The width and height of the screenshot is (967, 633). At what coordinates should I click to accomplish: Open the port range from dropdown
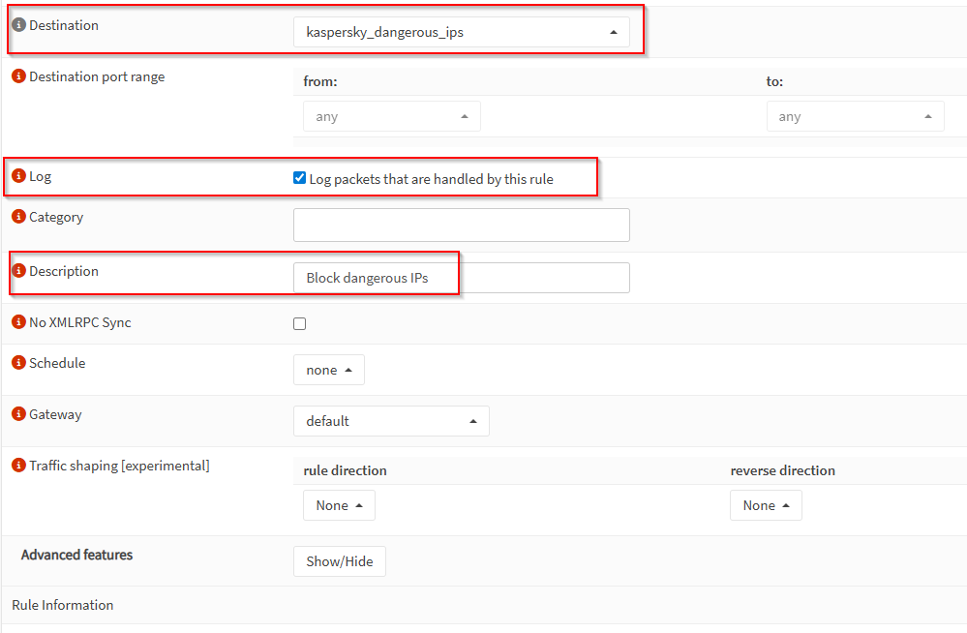[391, 116]
